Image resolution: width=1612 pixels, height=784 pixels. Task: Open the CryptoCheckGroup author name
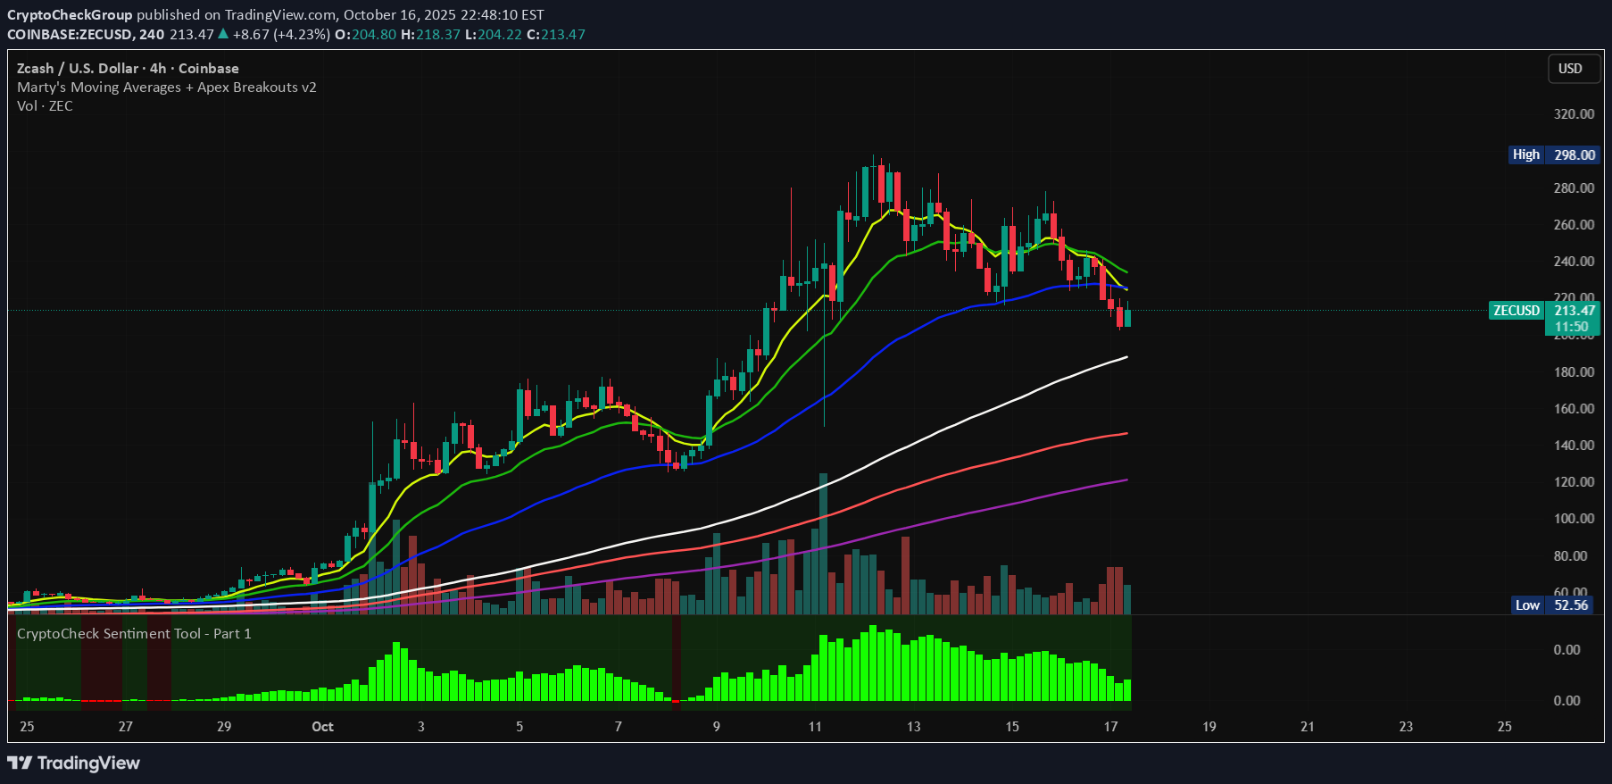click(x=70, y=15)
